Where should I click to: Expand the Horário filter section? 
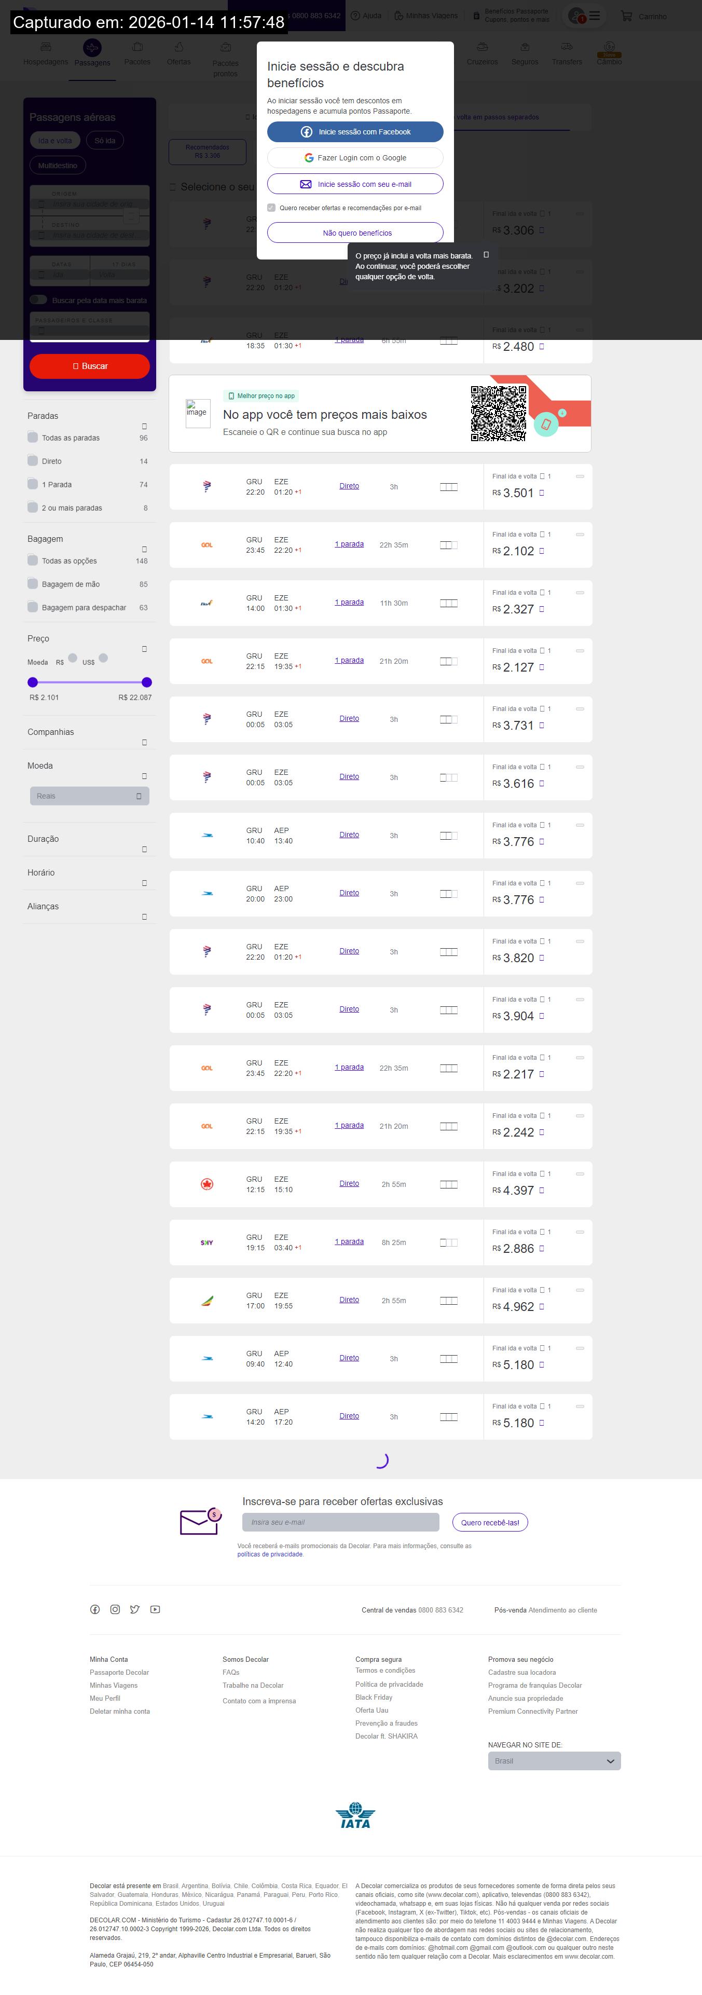click(144, 883)
